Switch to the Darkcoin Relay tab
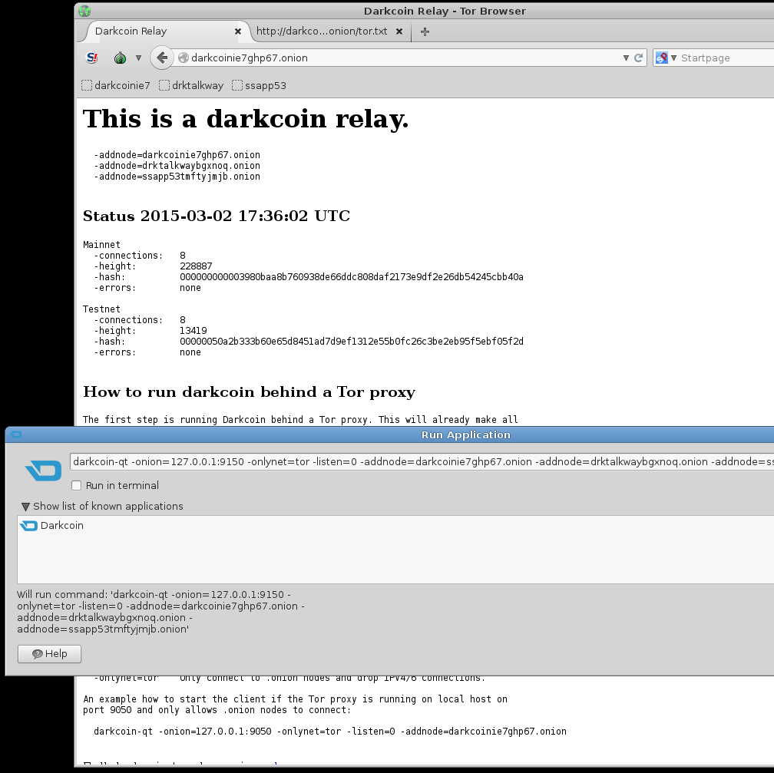Image resolution: width=774 pixels, height=773 pixels. [163, 31]
